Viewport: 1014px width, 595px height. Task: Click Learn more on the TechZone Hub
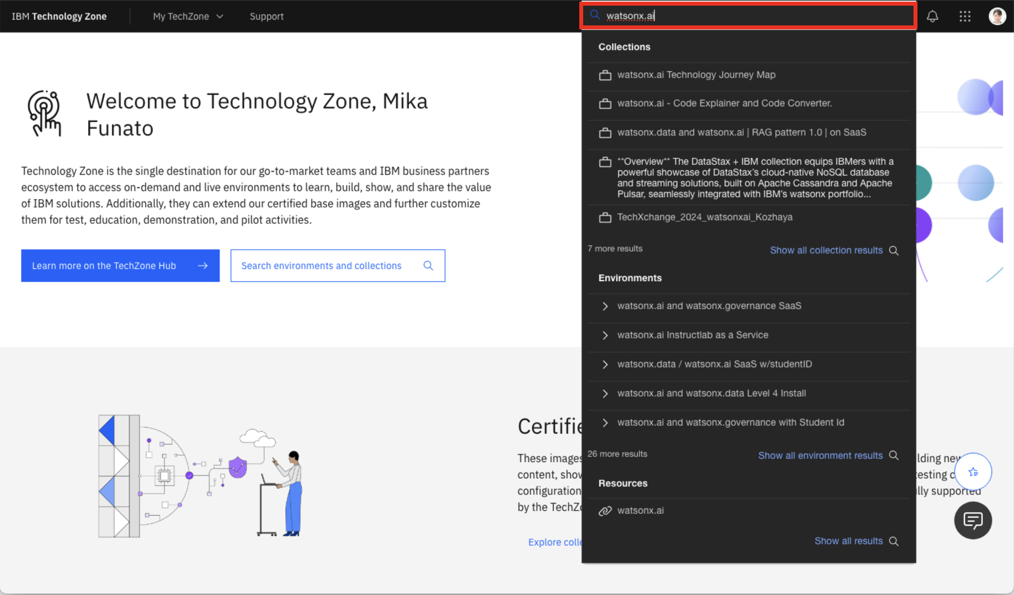(120, 266)
